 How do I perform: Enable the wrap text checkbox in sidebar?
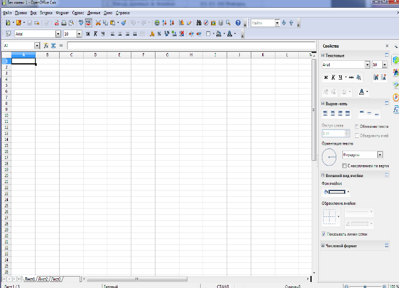[x=357, y=127]
